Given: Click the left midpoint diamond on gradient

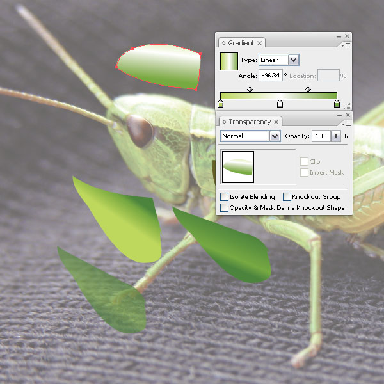Looking at the screenshot, I should click(x=250, y=89).
